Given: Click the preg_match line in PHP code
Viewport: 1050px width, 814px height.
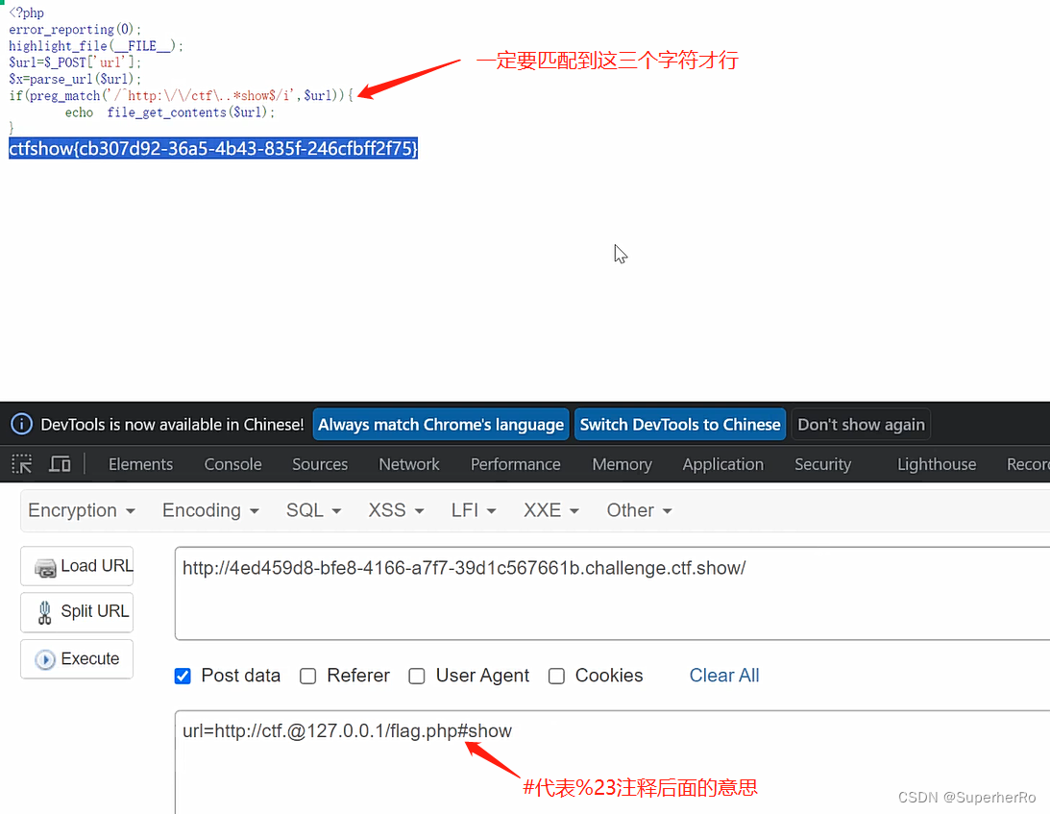Looking at the screenshot, I should [x=181, y=95].
